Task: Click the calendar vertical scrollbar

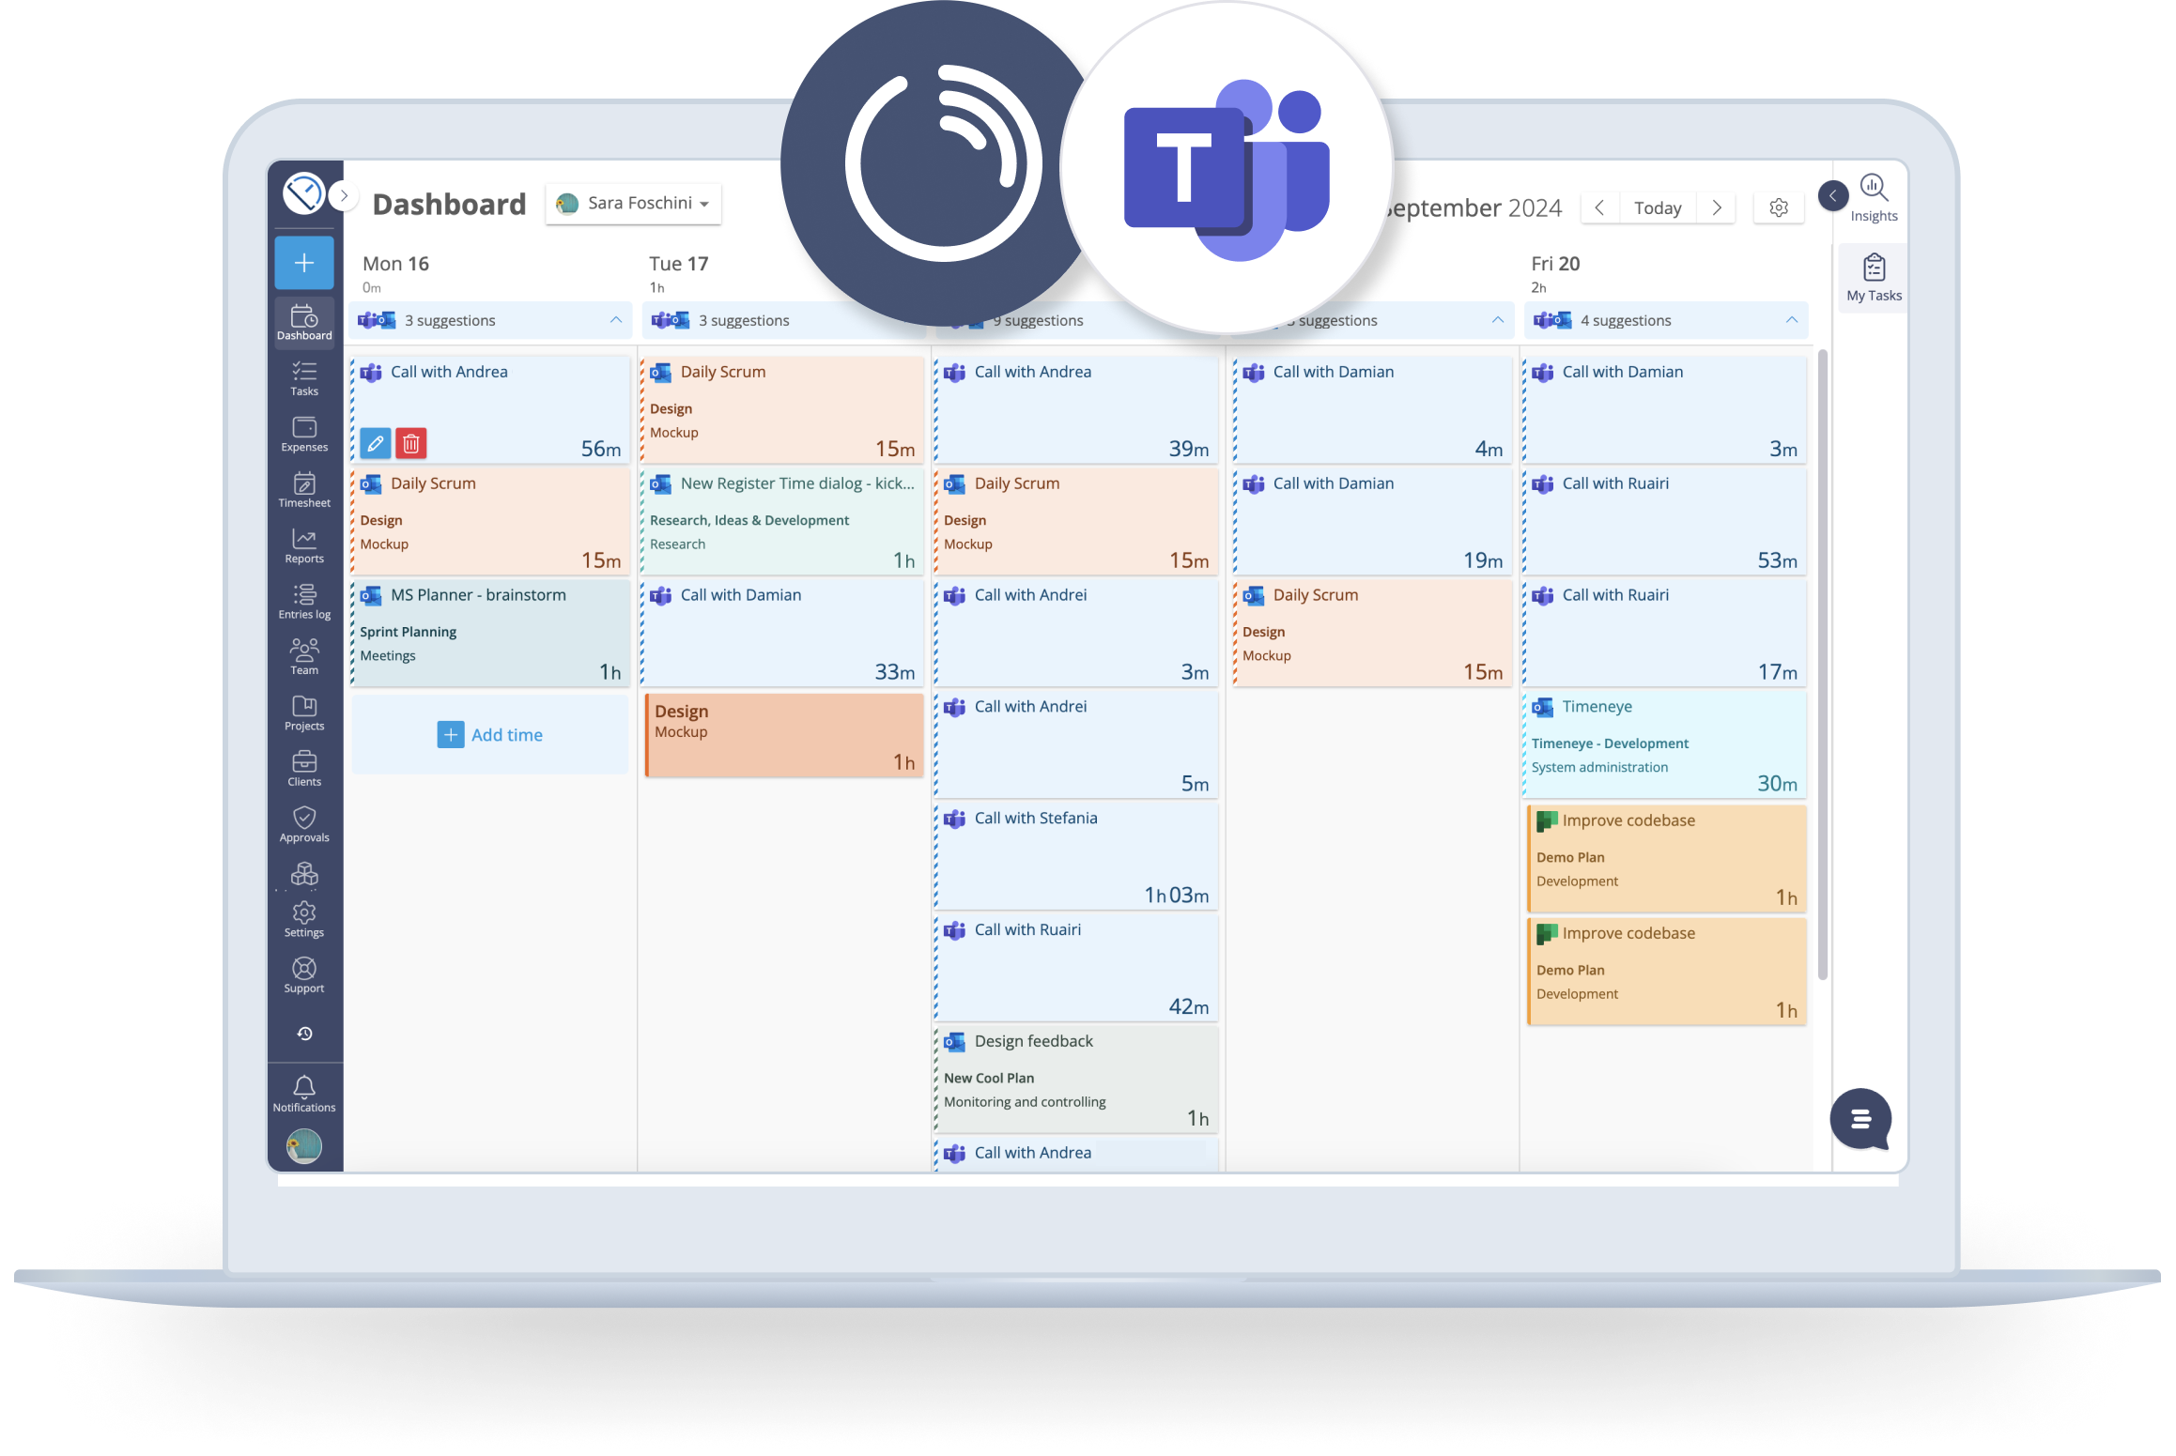Action: [1822, 665]
